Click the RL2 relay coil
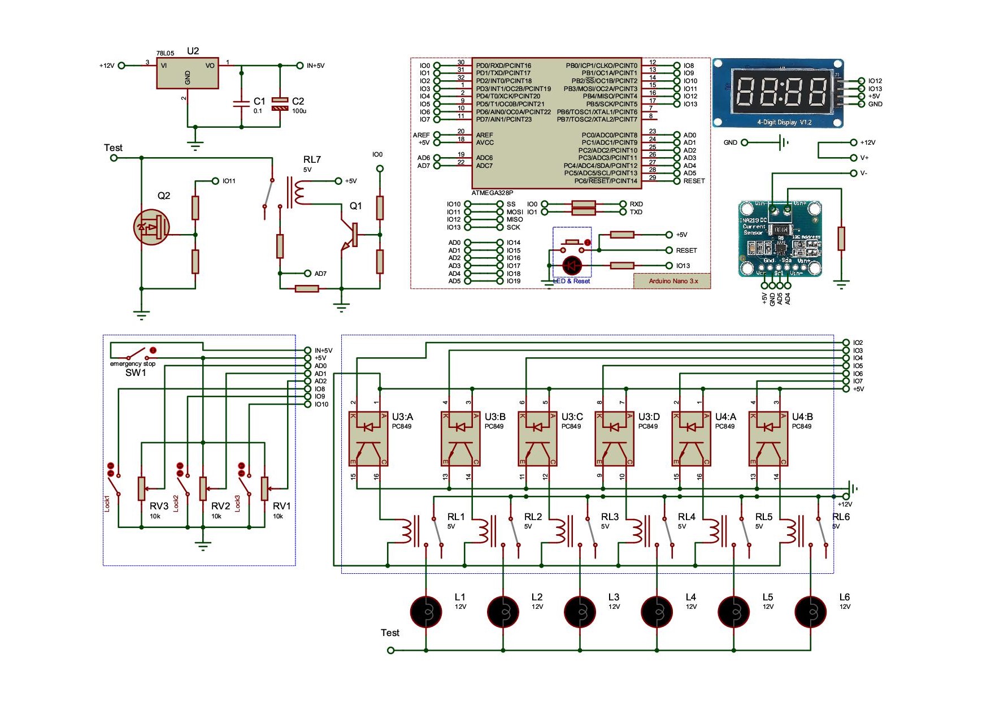 tap(485, 531)
